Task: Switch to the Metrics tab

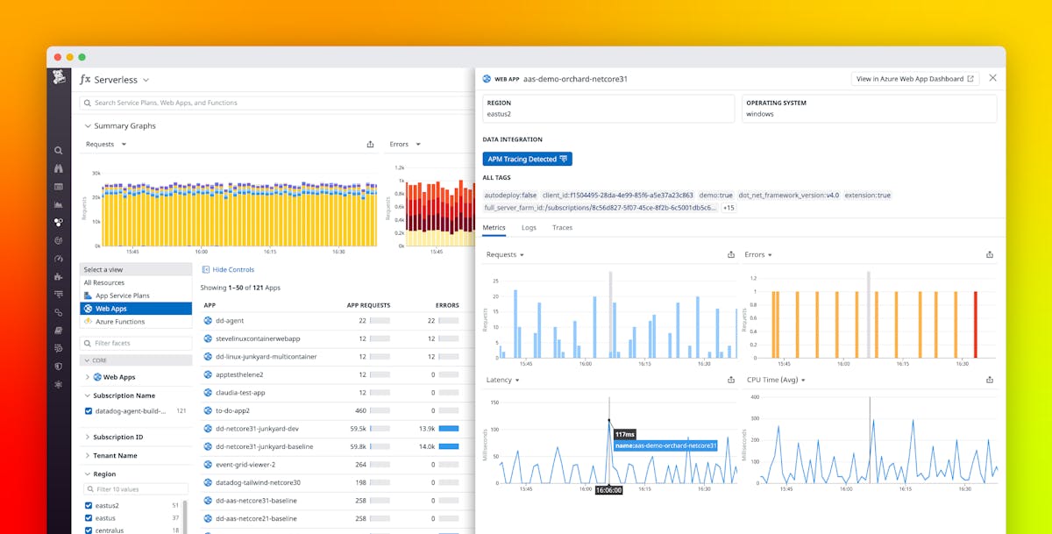Action: [494, 227]
